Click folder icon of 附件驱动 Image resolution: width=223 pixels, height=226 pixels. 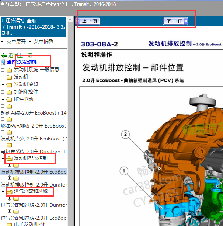pyautogui.click(x=9, y=100)
